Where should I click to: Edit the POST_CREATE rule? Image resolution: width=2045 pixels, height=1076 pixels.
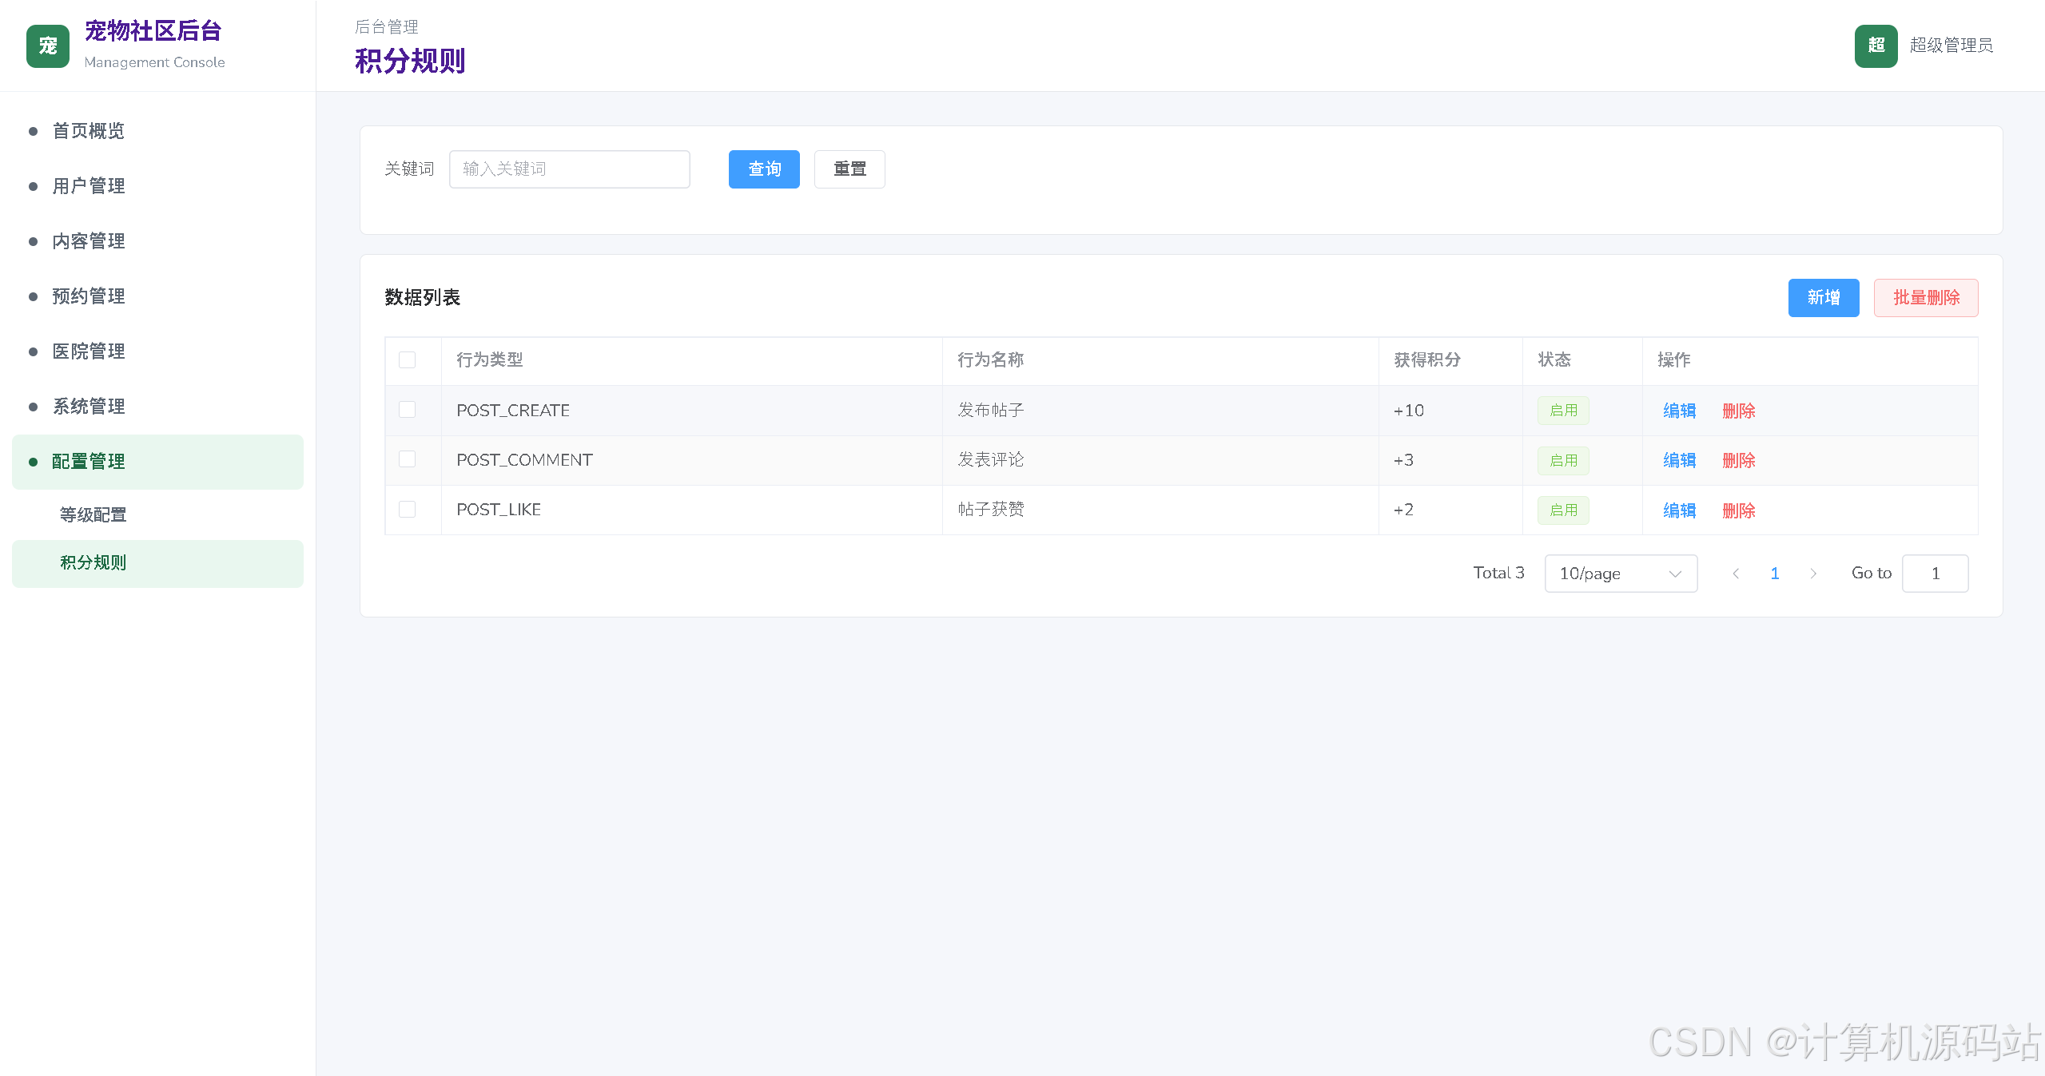(1679, 411)
